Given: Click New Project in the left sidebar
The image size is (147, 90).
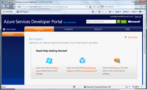Looking at the screenshot, I should pyautogui.click(x=9, y=29).
